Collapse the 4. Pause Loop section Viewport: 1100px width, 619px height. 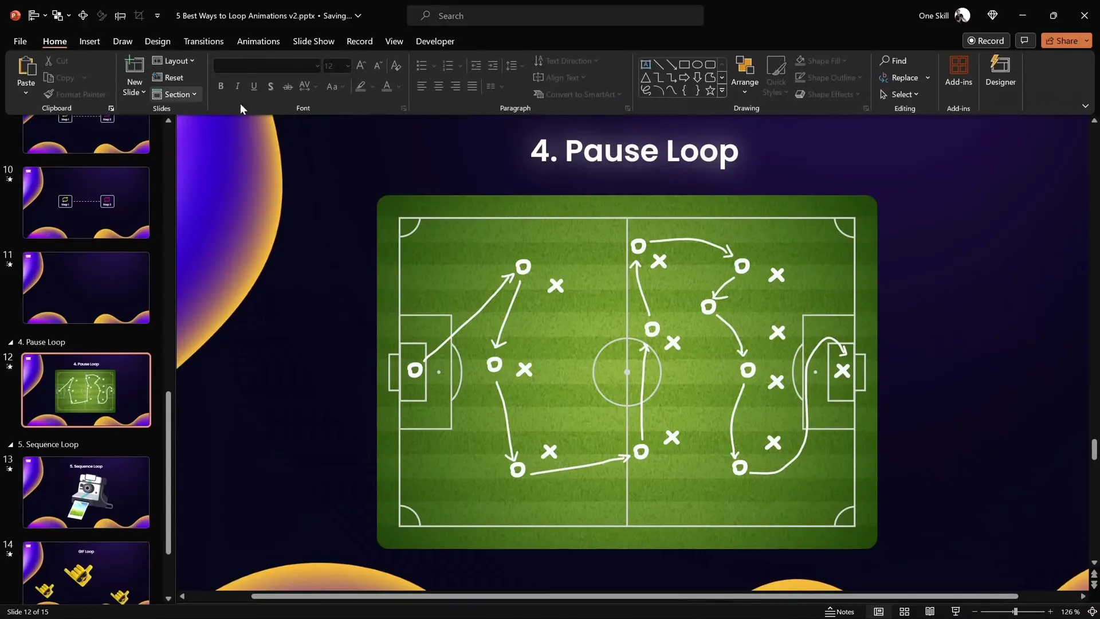click(10, 342)
